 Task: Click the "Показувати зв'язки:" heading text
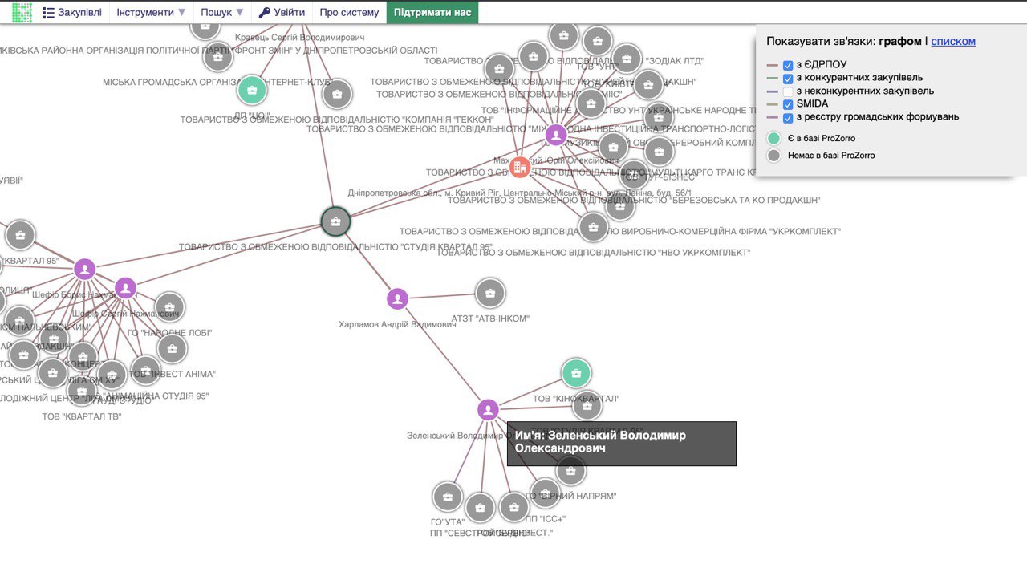point(821,41)
